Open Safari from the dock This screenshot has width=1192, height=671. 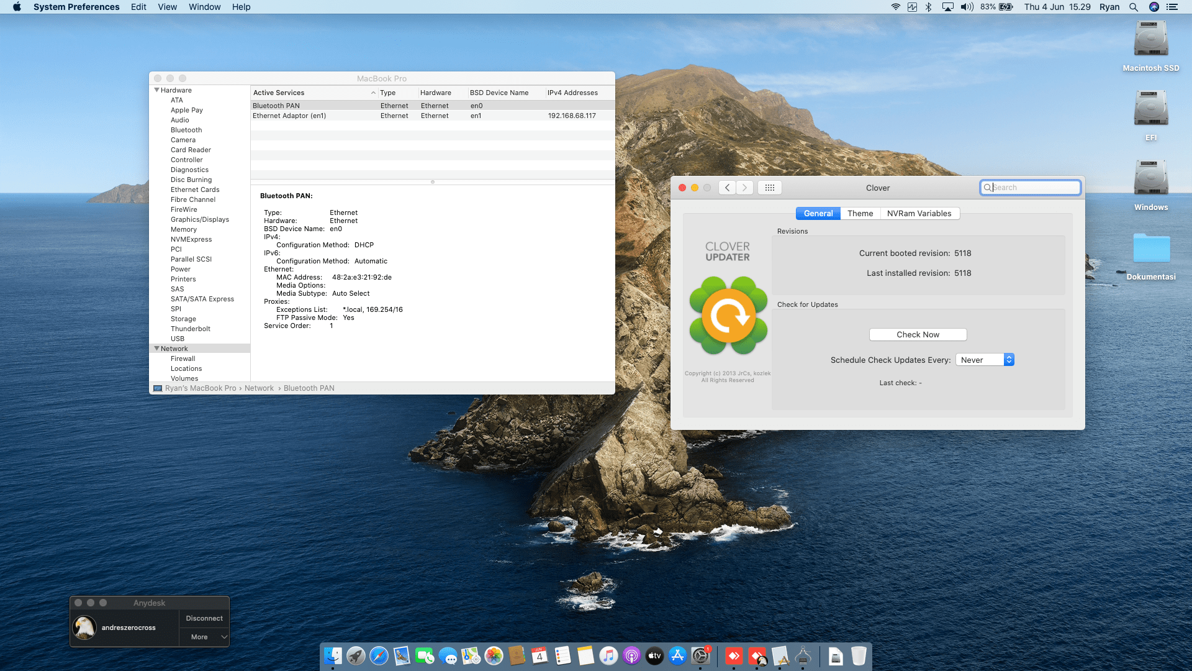[379, 655]
